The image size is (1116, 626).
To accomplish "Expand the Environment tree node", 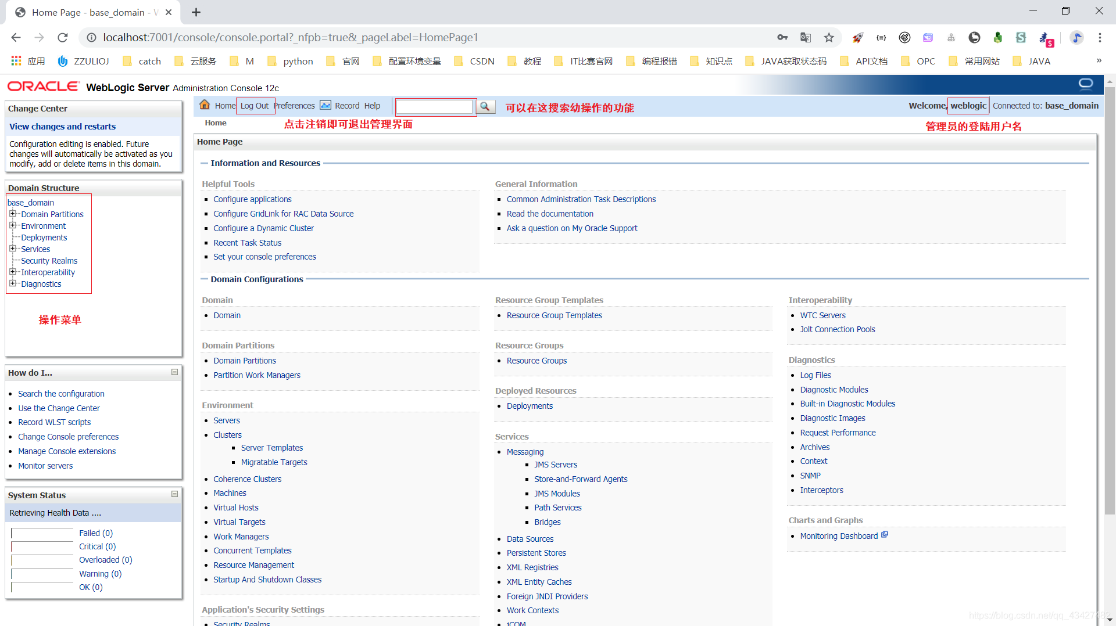I will pos(13,225).
